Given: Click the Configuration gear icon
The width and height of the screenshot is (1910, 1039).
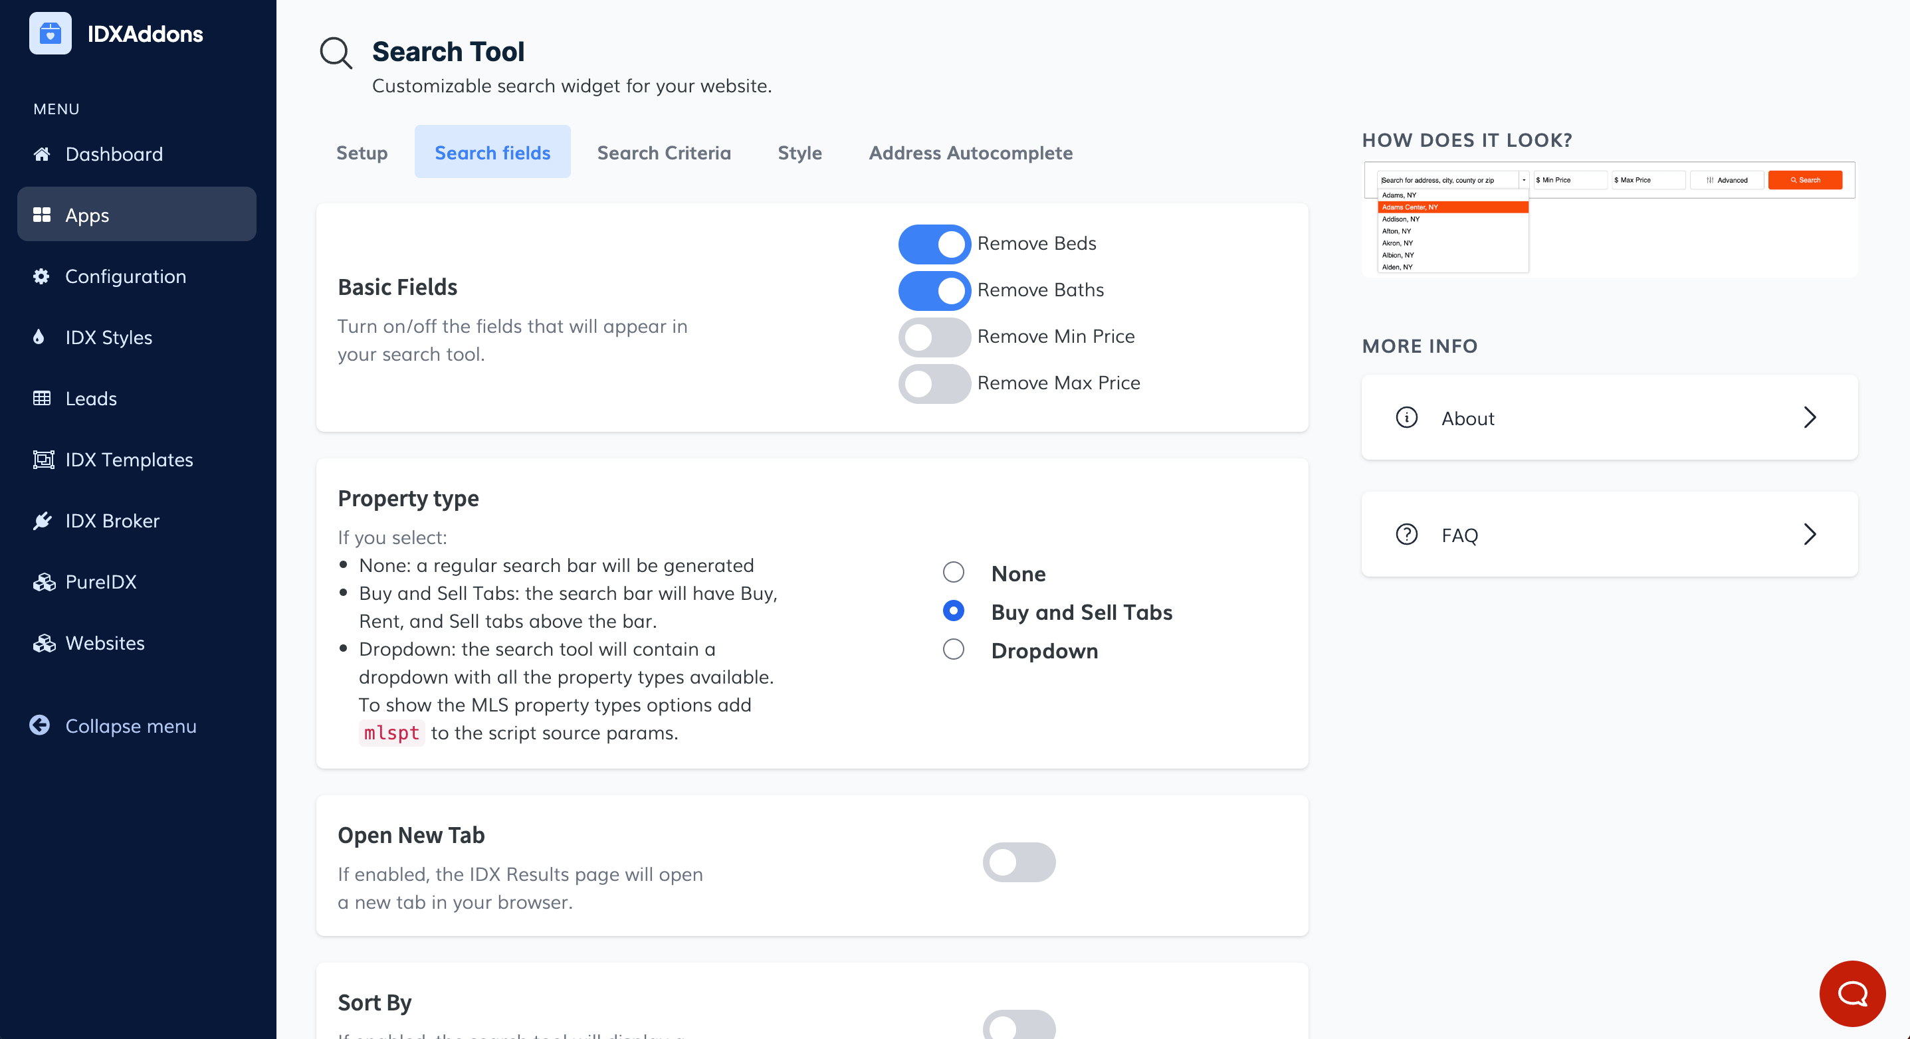Looking at the screenshot, I should pos(41,276).
